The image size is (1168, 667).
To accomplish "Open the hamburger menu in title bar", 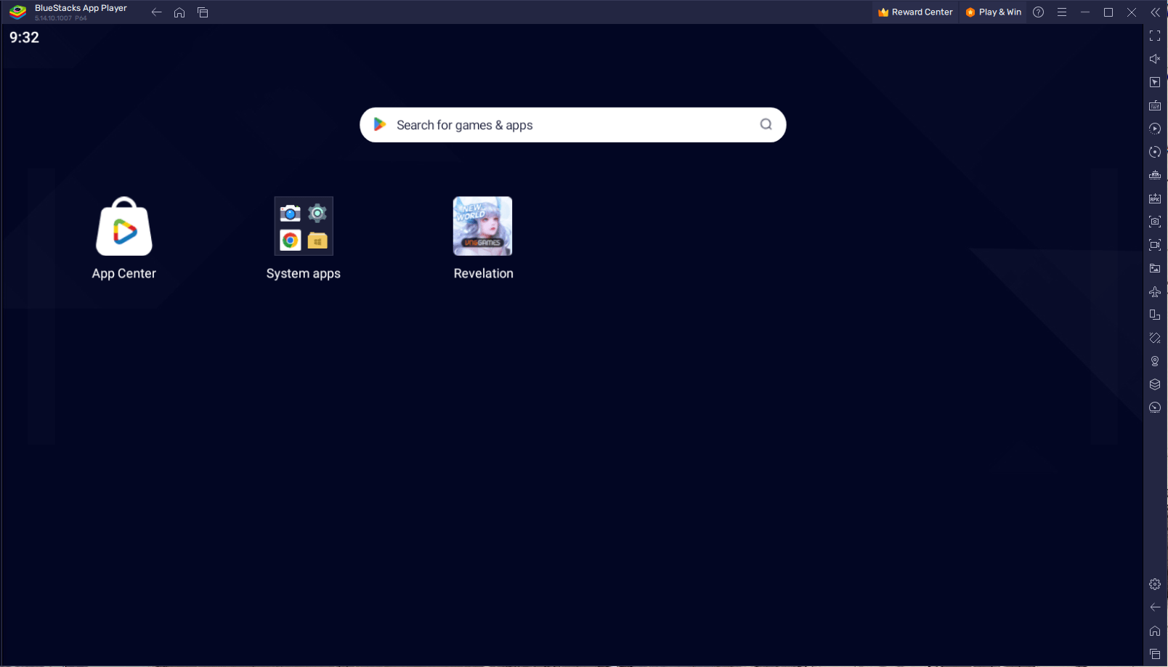I will 1062,12.
